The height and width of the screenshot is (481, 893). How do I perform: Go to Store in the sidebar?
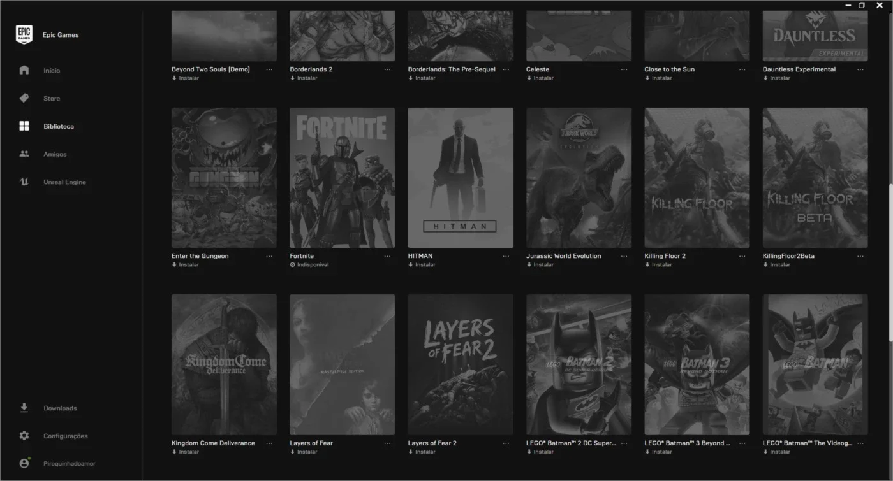(52, 99)
